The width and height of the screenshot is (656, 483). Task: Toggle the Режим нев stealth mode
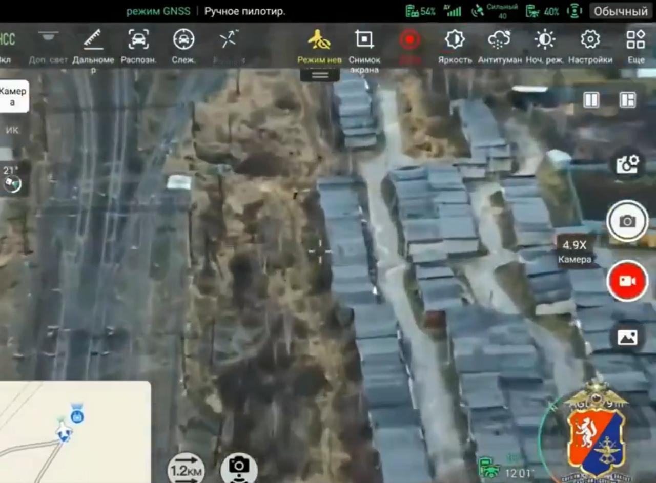[x=319, y=47]
